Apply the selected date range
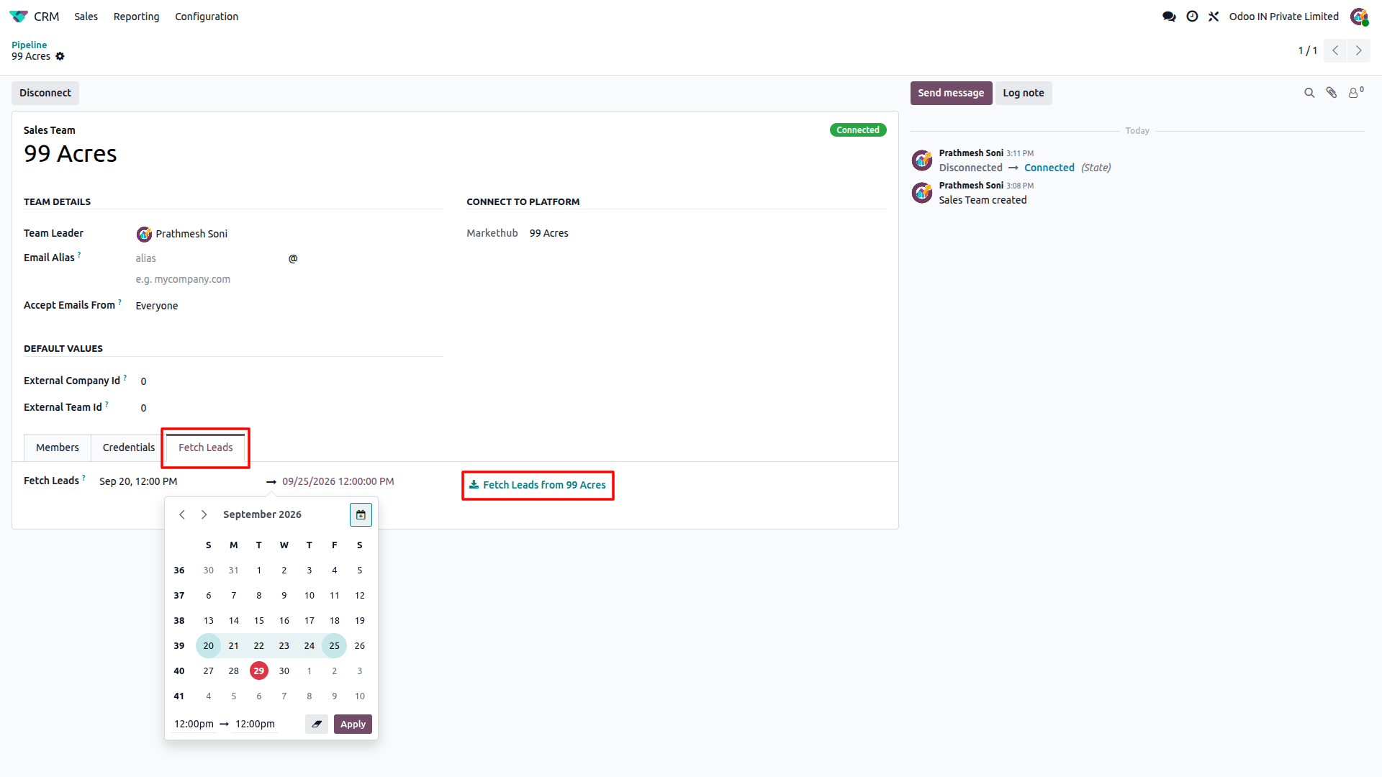This screenshot has width=1382, height=777. [x=353, y=724]
